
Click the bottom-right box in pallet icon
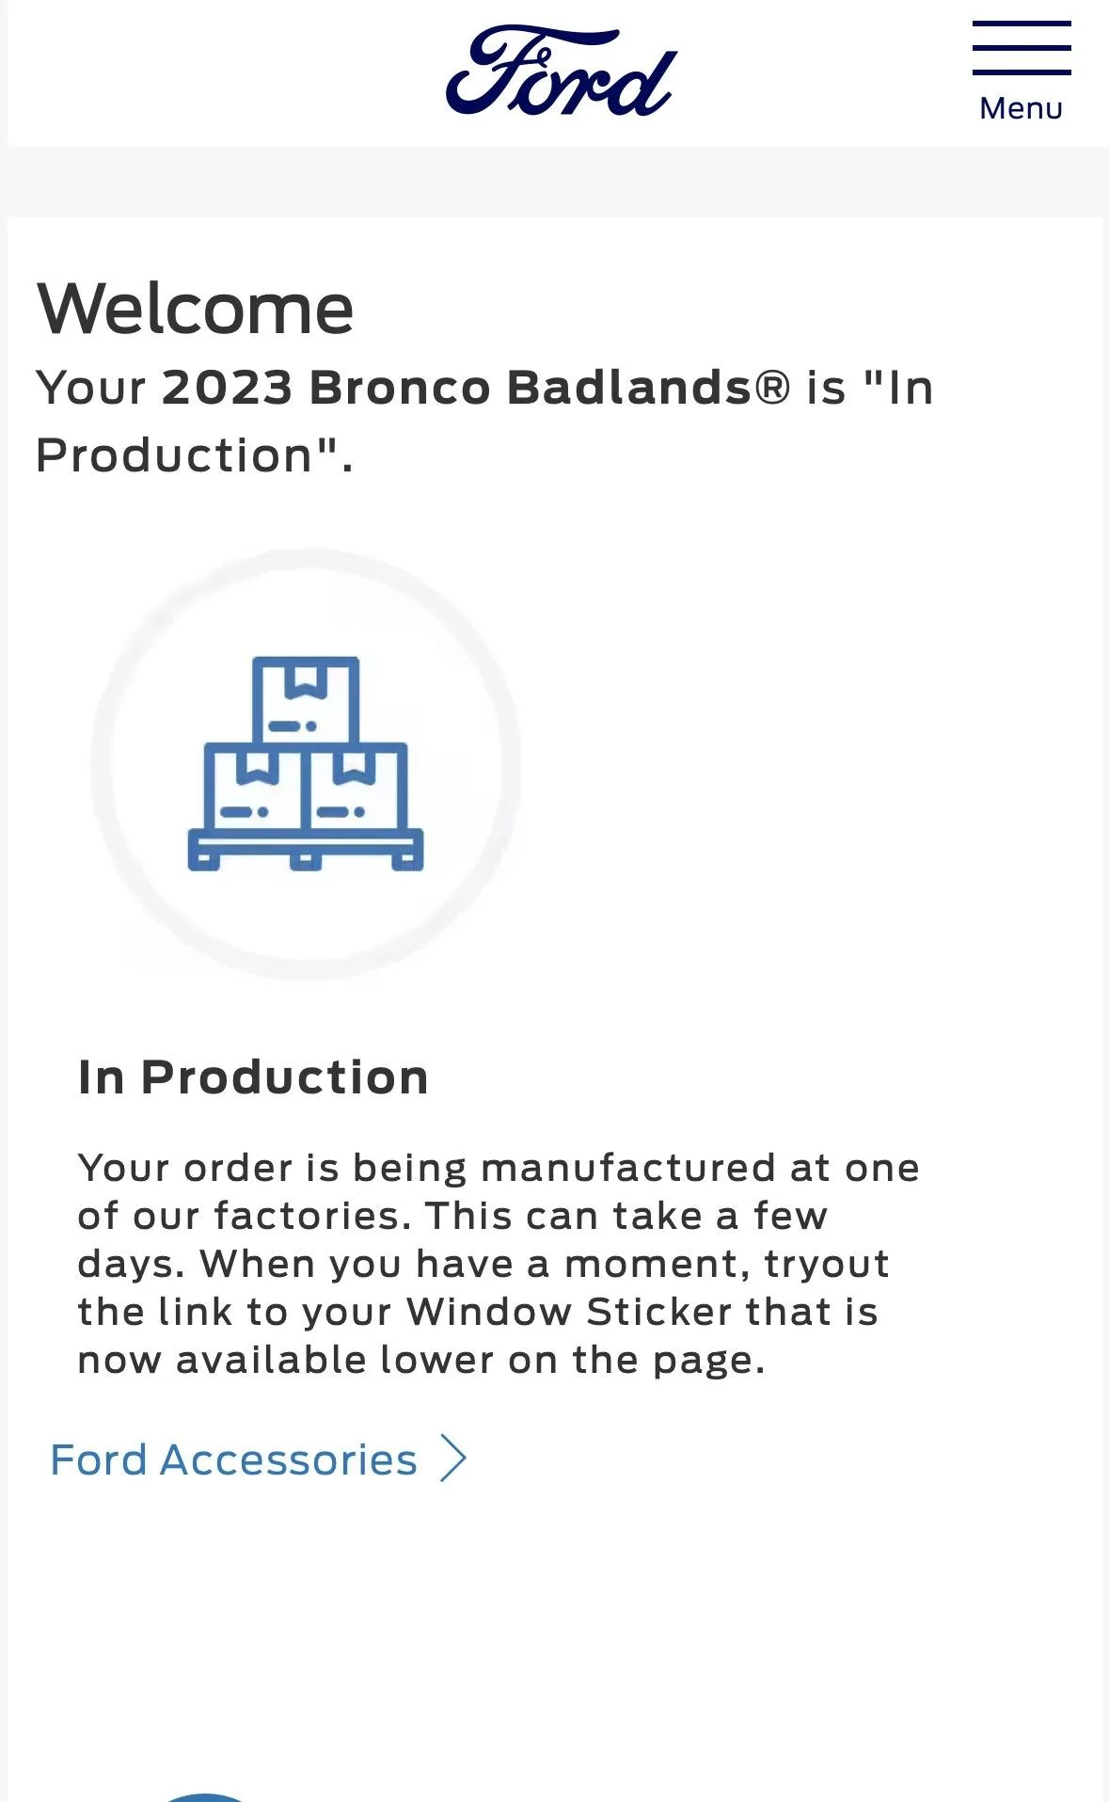[x=357, y=787]
